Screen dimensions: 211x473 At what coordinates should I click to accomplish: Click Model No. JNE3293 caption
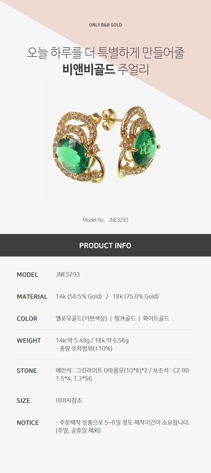pyautogui.click(x=105, y=220)
